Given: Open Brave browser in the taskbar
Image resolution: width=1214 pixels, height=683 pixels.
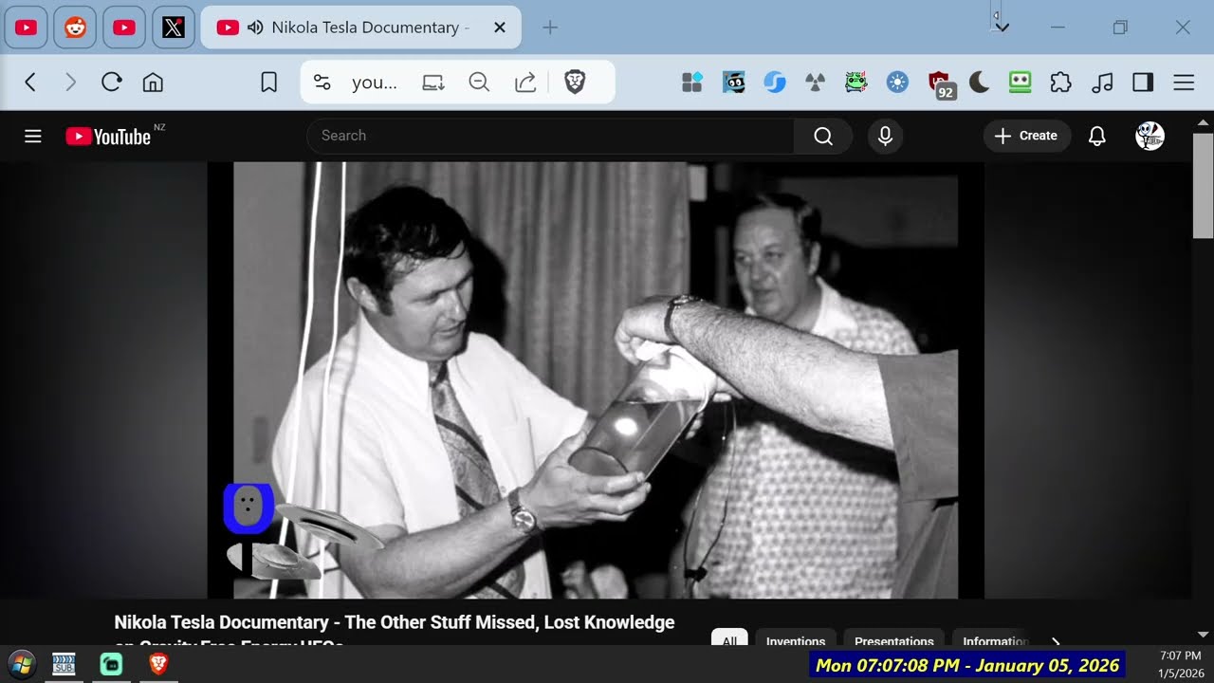Looking at the screenshot, I should (158, 664).
